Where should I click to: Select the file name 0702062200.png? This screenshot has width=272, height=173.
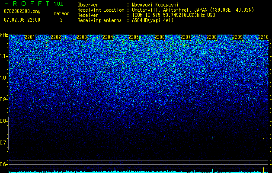(x=22, y=12)
